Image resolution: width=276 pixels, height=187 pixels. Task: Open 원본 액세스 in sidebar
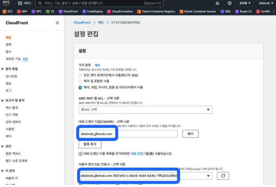pyautogui.click(x=13, y=154)
